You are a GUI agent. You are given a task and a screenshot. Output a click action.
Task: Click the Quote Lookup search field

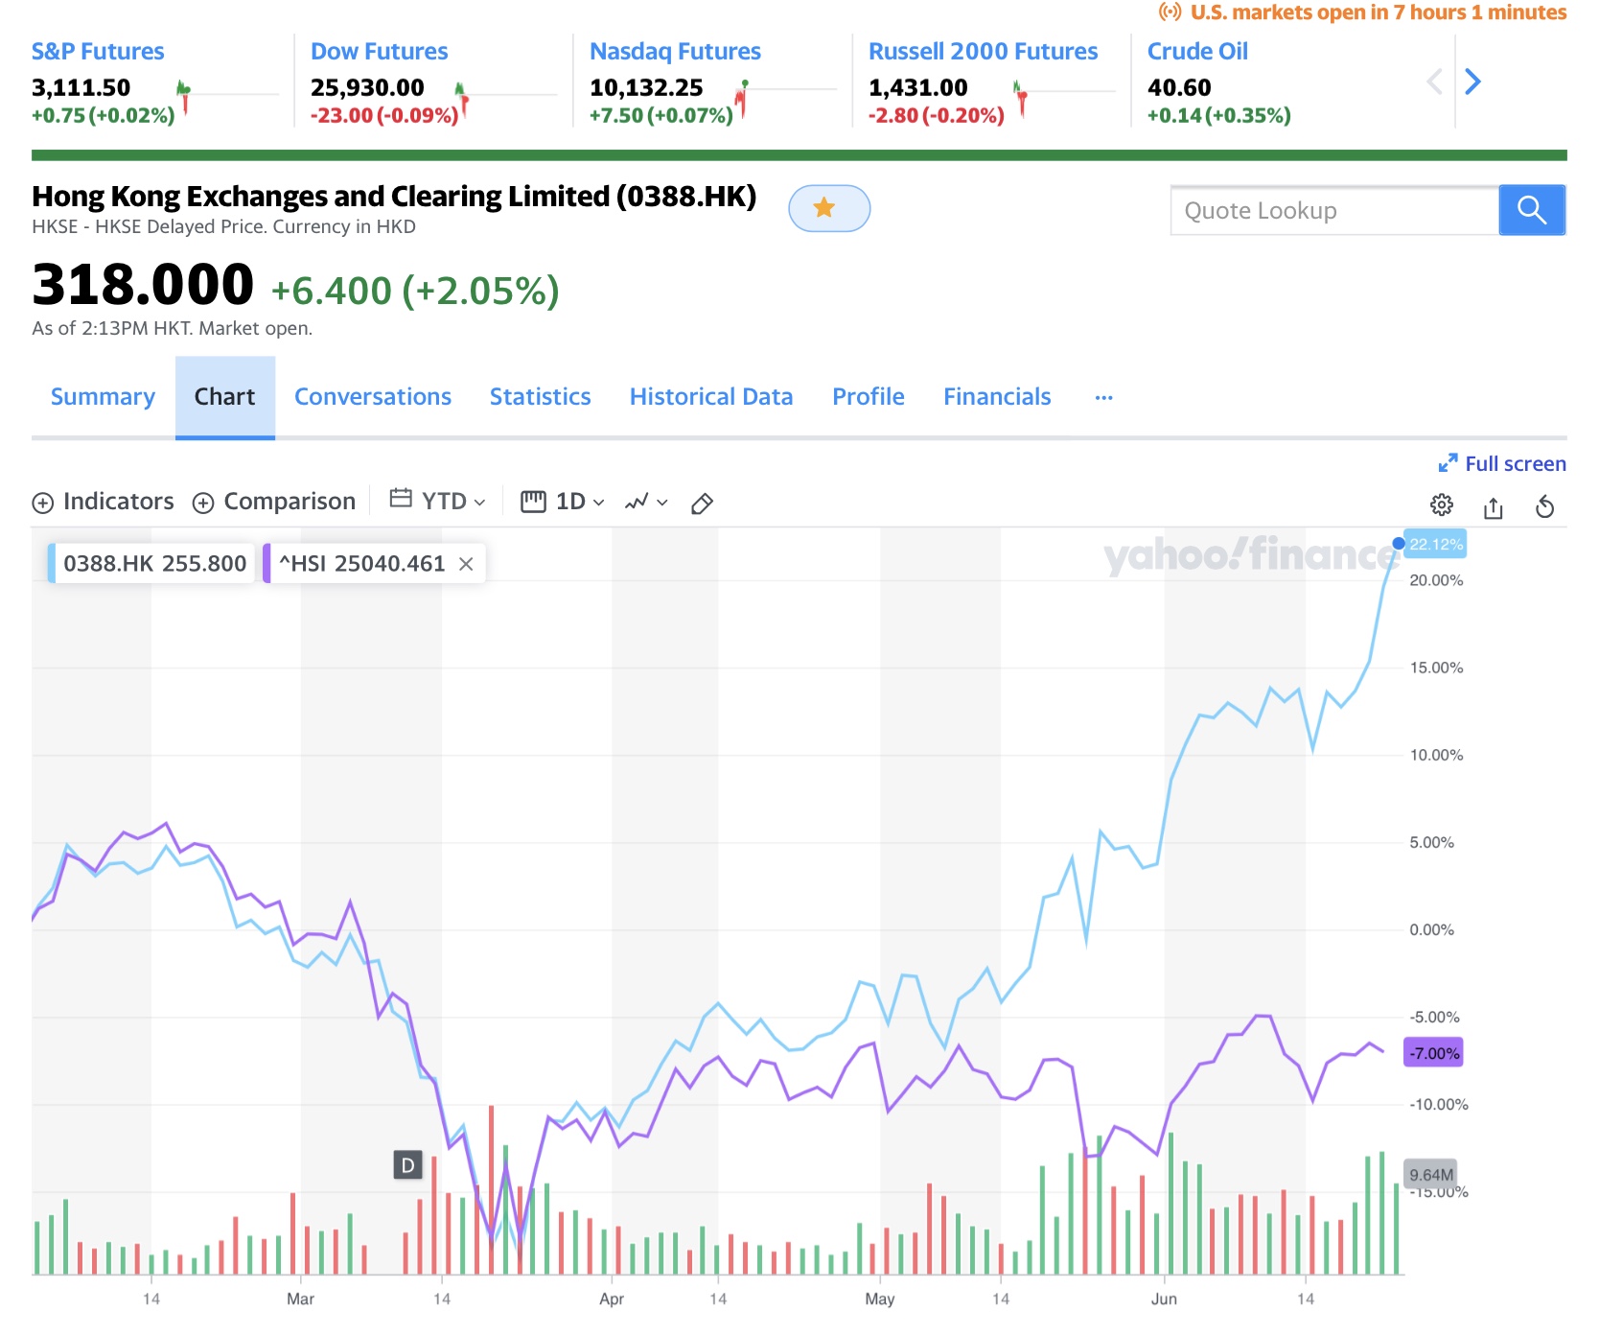1332,211
